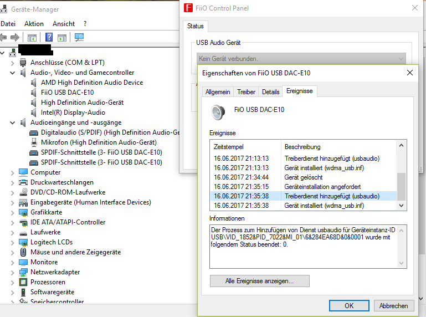Switch to the Treiber tab
426x317 pixels.
pyautogui.click(x=246, y=92)
